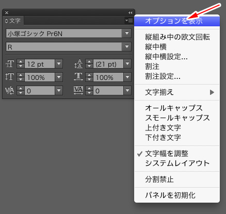Screen dimensions: 226x214
Task: Increase font size with the up stepper arrow
Action: coord(21,62)
